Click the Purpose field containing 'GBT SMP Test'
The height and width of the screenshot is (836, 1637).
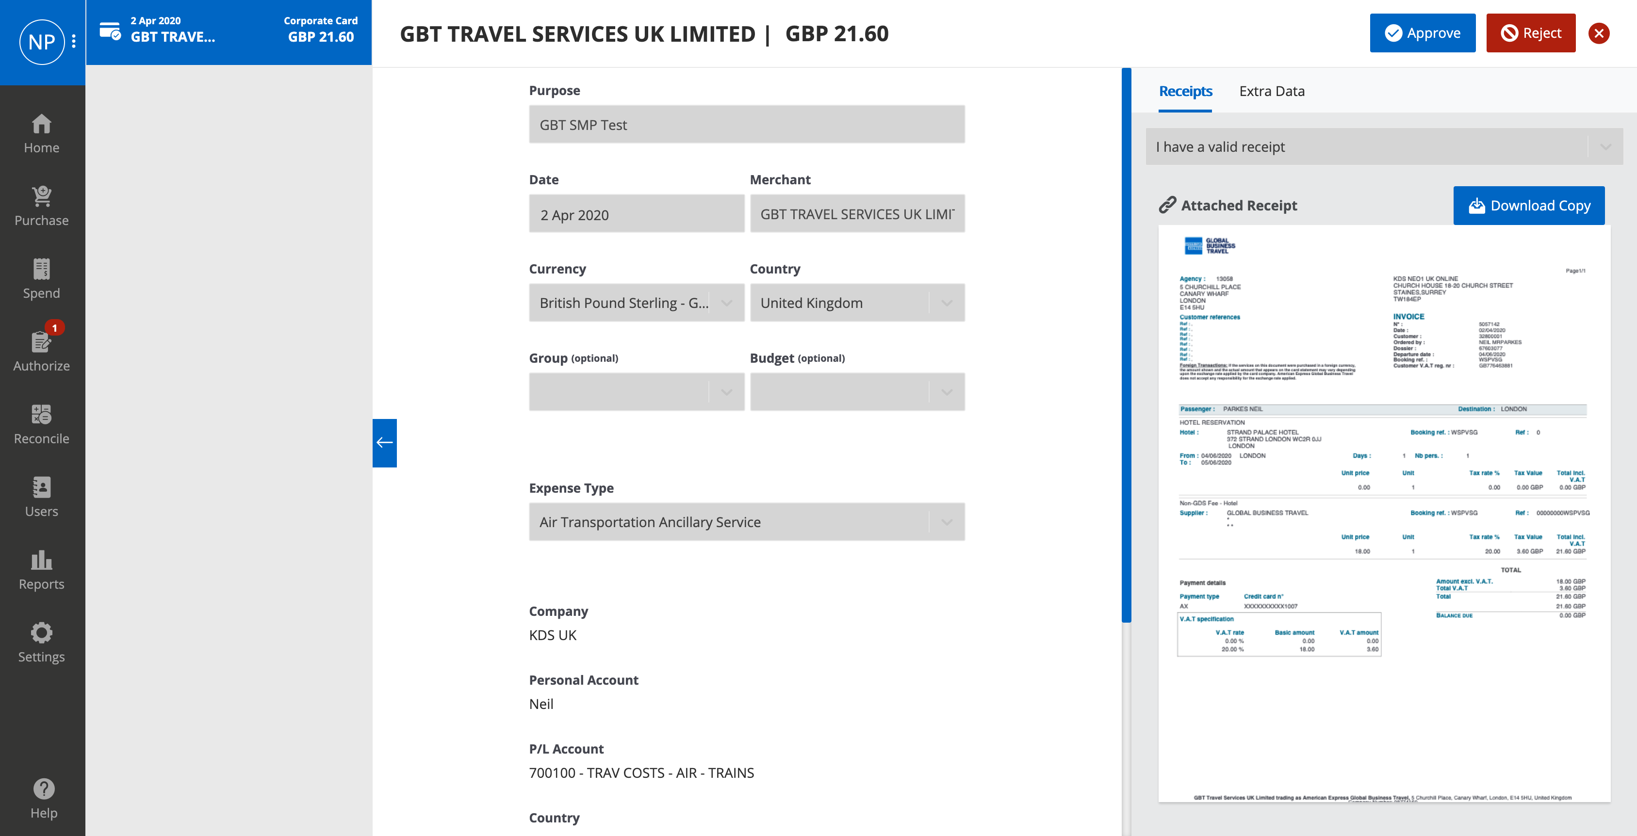coord(747,125)
